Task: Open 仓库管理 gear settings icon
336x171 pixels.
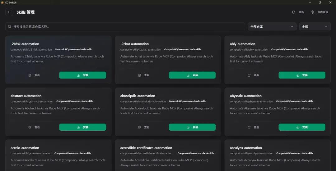Action: tap(312, 12)
